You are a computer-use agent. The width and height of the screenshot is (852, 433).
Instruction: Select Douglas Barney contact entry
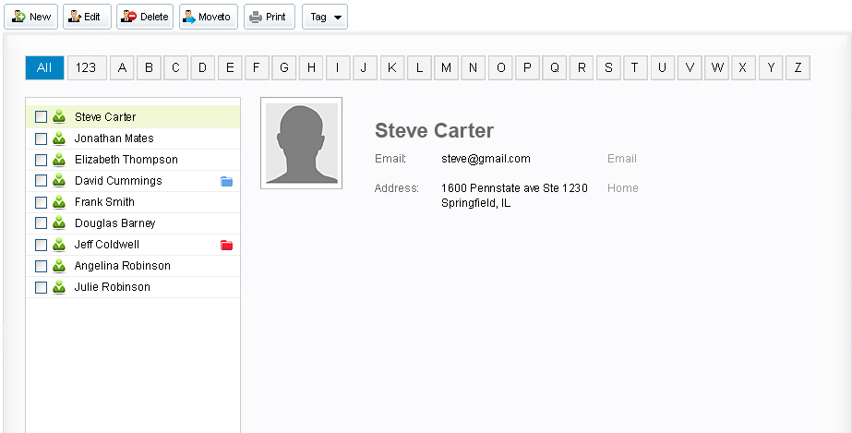pos(115,223)
